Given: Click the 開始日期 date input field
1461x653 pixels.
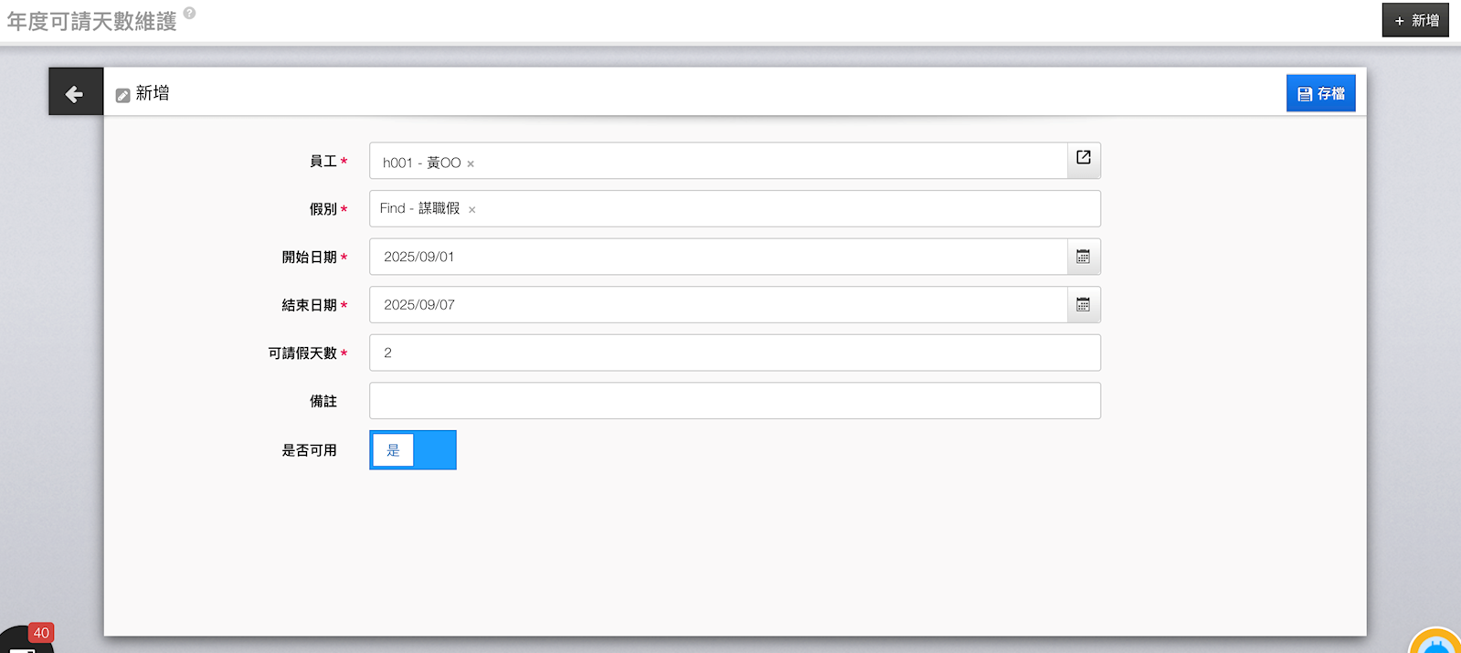Looking at the screenshot, I should tap(718, 257).
